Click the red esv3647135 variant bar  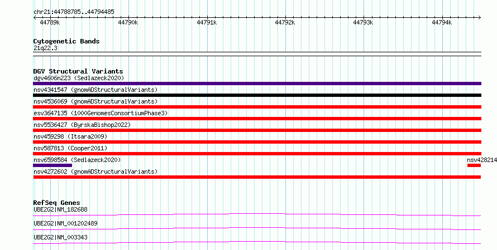[257, 119]
